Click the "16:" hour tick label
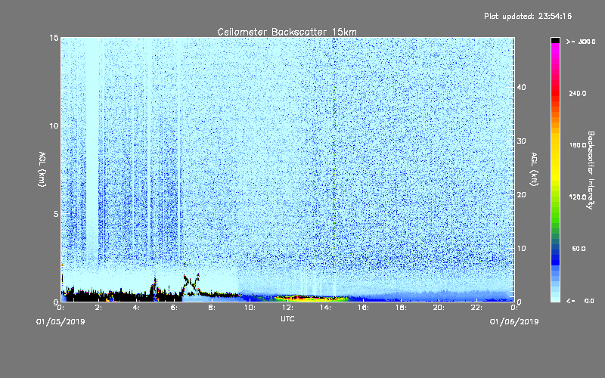Viewport: 605px width, 378px height. click(363, 308)
